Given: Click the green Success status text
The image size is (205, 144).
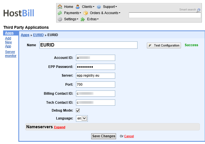Looking at the screenshot, I should (x=191, y=45).
